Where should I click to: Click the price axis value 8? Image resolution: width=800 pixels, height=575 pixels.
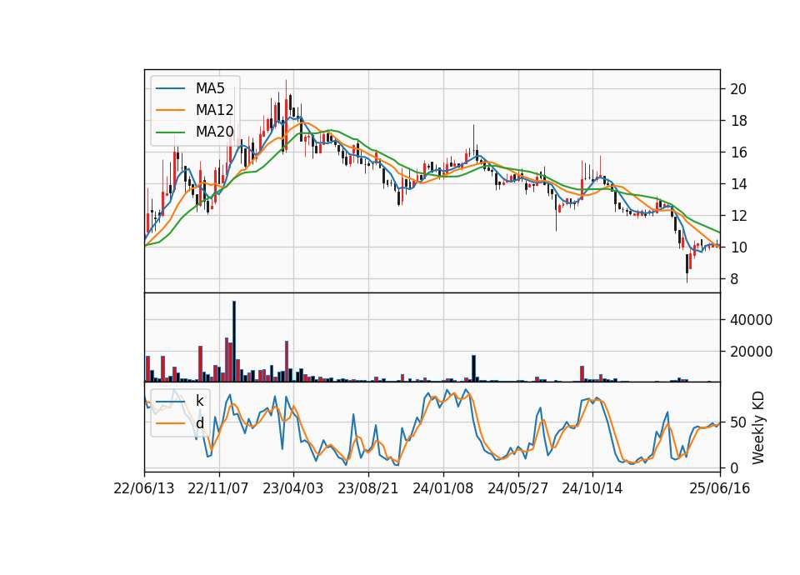click(734, 279)
